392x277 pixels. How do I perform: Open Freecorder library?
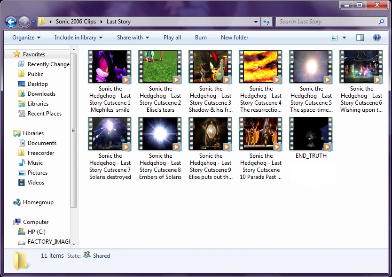[x=36, y=153]
